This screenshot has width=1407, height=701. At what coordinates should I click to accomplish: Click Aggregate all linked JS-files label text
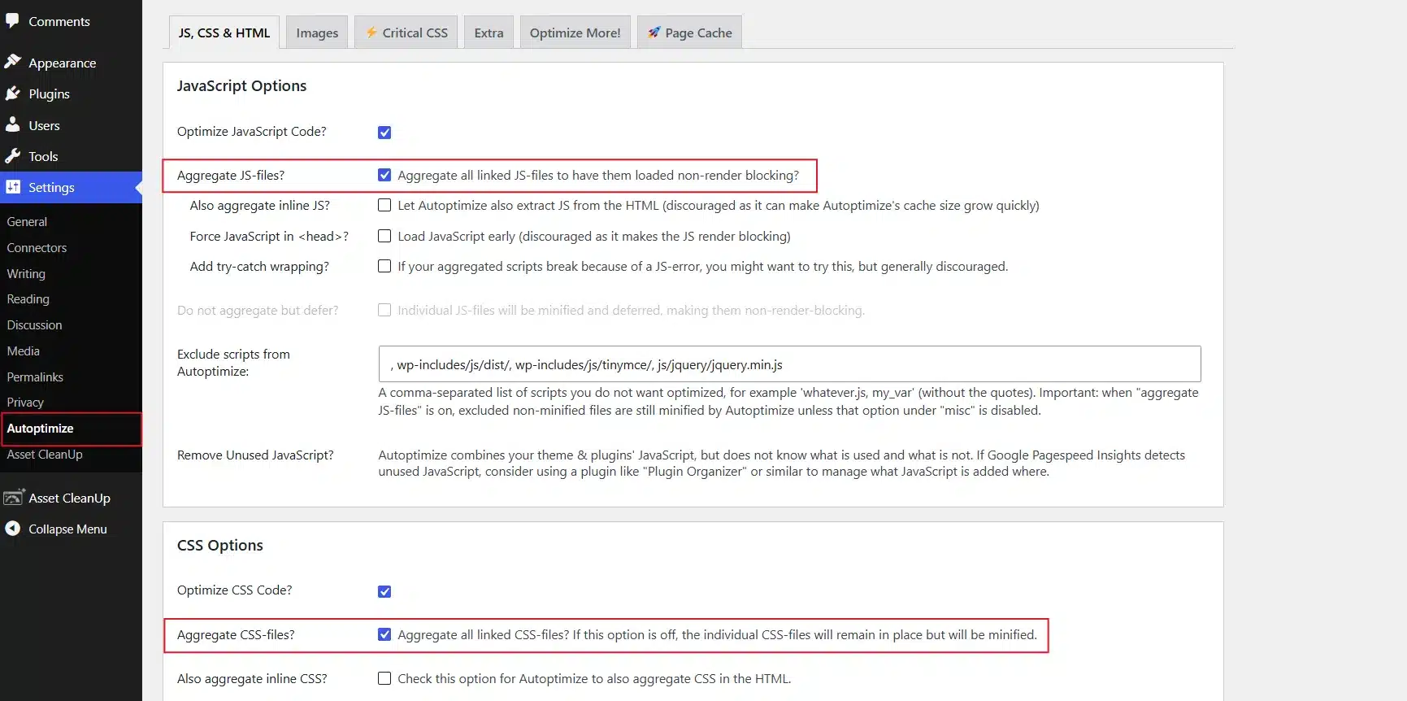[x=598, y=175]
